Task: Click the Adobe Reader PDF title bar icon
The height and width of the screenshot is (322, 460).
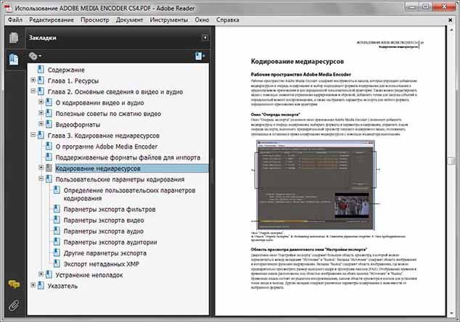Action: pyautogui.click(x=8, y=8)
